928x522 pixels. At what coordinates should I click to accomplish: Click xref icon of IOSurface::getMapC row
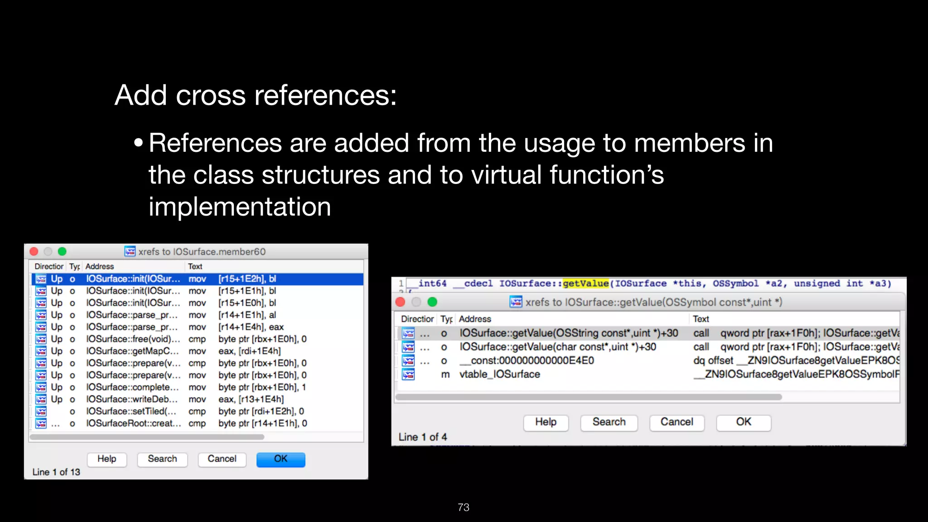click(x=41, y=351)
